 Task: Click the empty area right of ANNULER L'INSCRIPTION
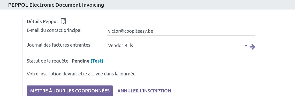tap(220, 91)
